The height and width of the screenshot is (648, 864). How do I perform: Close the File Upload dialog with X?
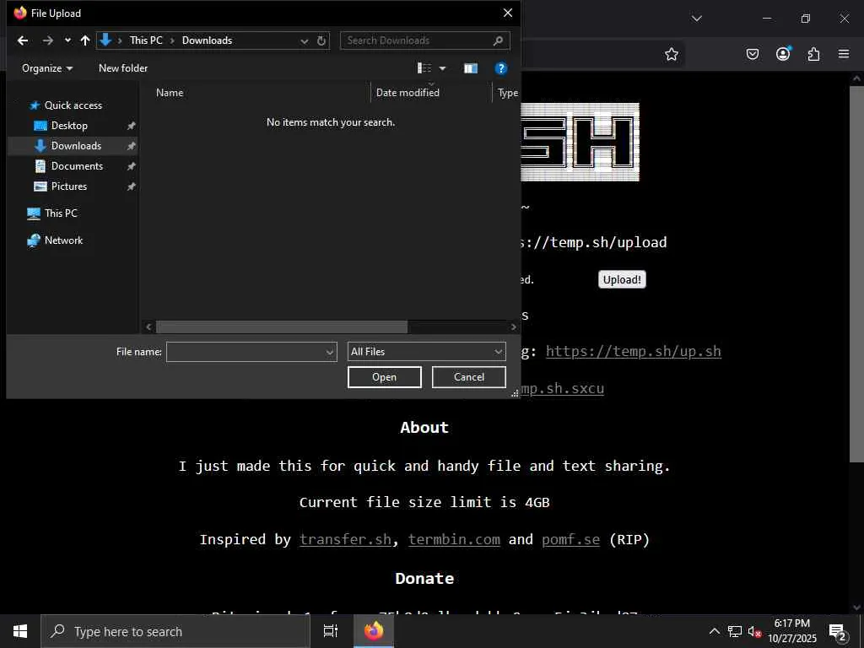coord(507,13)
